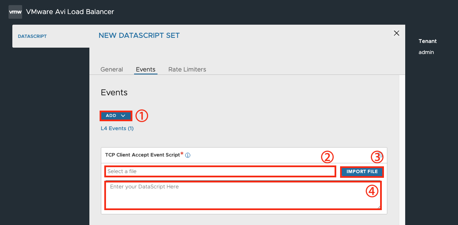Click the 'admin' tenant value
Image resolution: width=458 pixels, height=225 pixels.
pos(426,52)
